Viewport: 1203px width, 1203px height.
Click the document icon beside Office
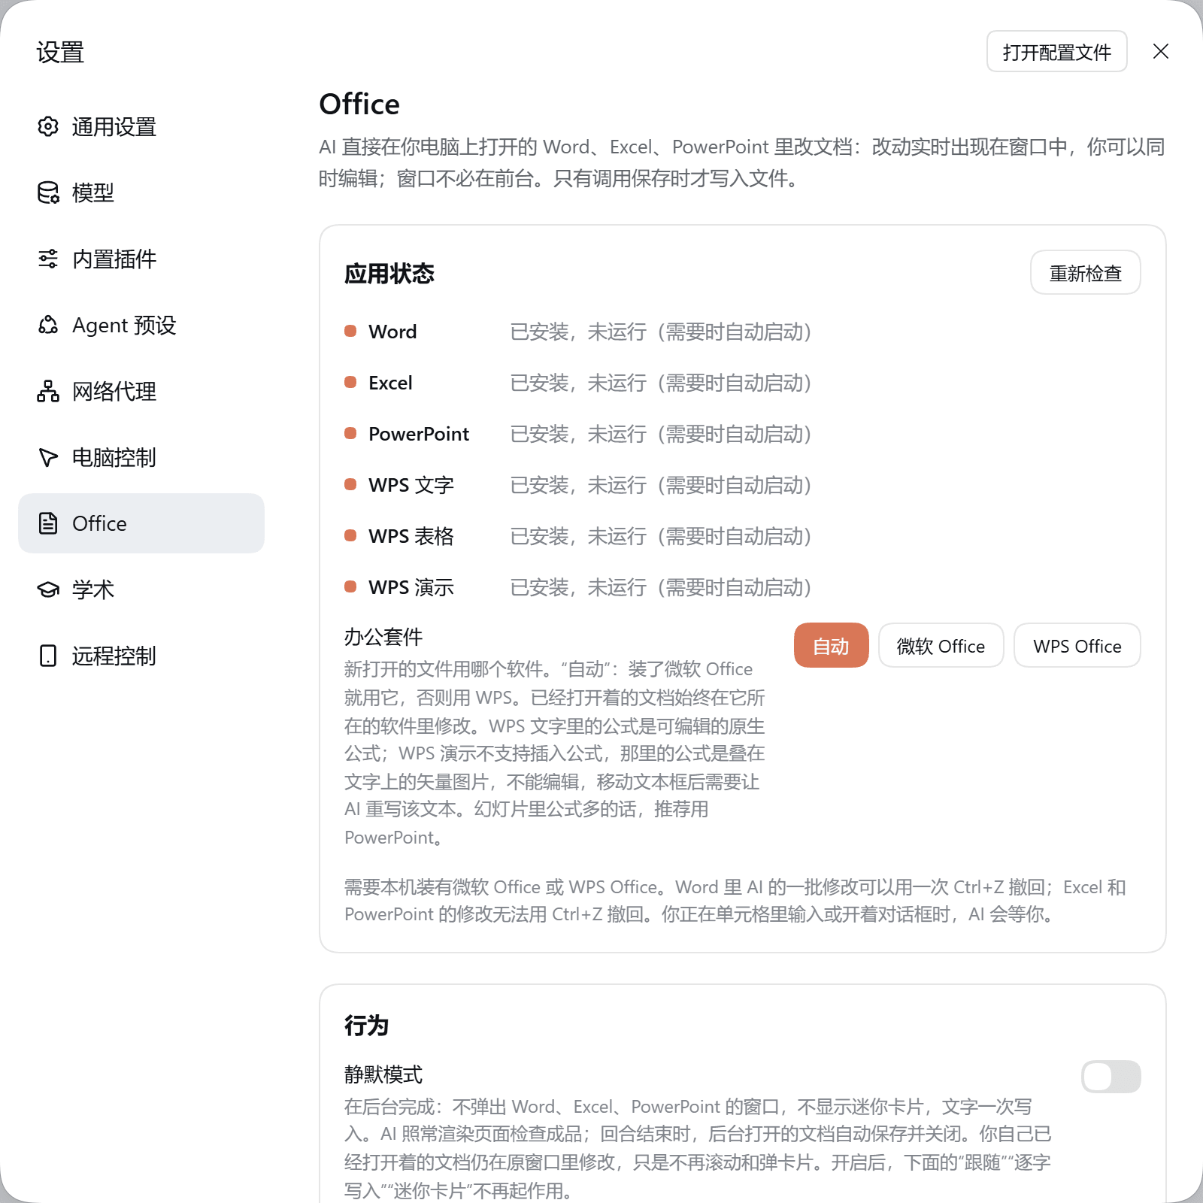pos(48,523)
